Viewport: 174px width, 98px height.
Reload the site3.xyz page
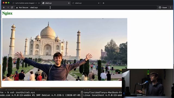tap(12, 8)
